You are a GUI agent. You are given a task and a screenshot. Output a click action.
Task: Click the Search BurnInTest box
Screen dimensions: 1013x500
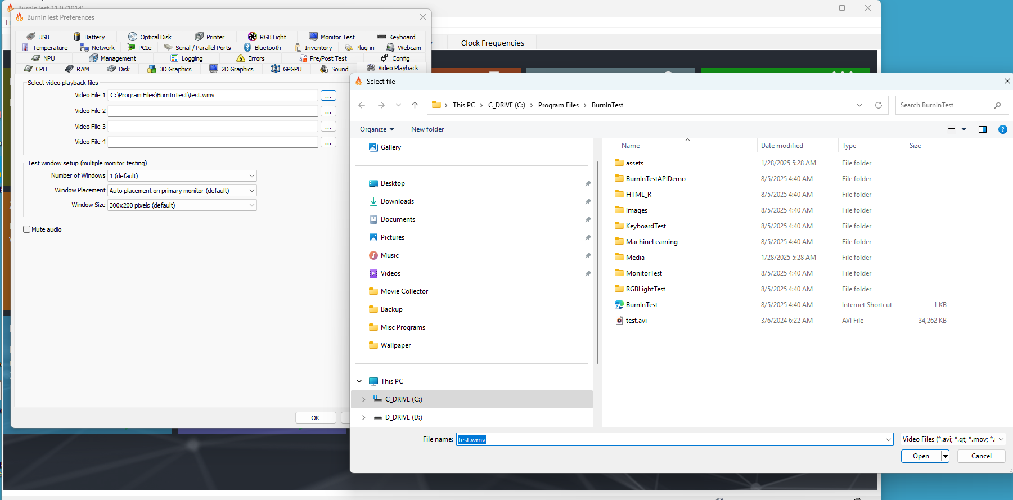click(x=952, y=105)
